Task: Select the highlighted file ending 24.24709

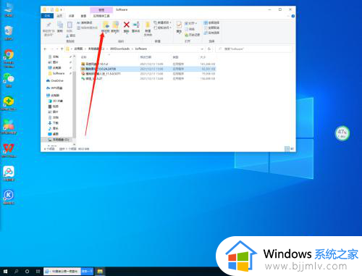Action: (148, 69)
